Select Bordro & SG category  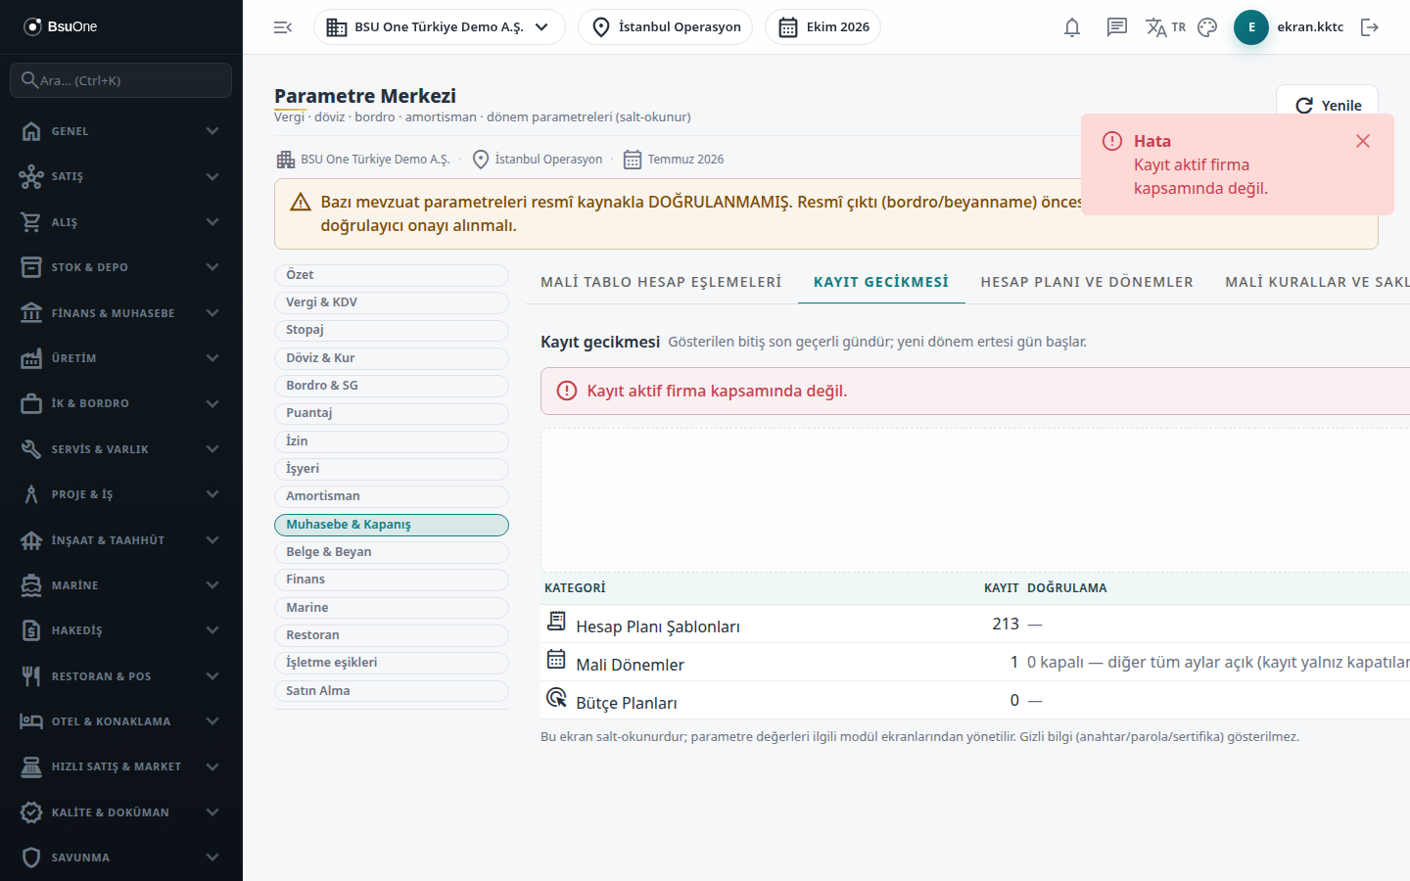coord(392,386)
